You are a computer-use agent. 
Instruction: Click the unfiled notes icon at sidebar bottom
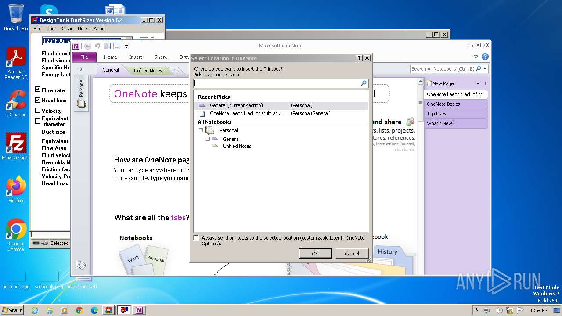click(x=80, y=265)
